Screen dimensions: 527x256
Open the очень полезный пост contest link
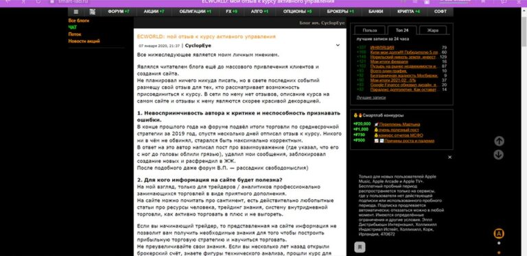click(x=399, y=129)
